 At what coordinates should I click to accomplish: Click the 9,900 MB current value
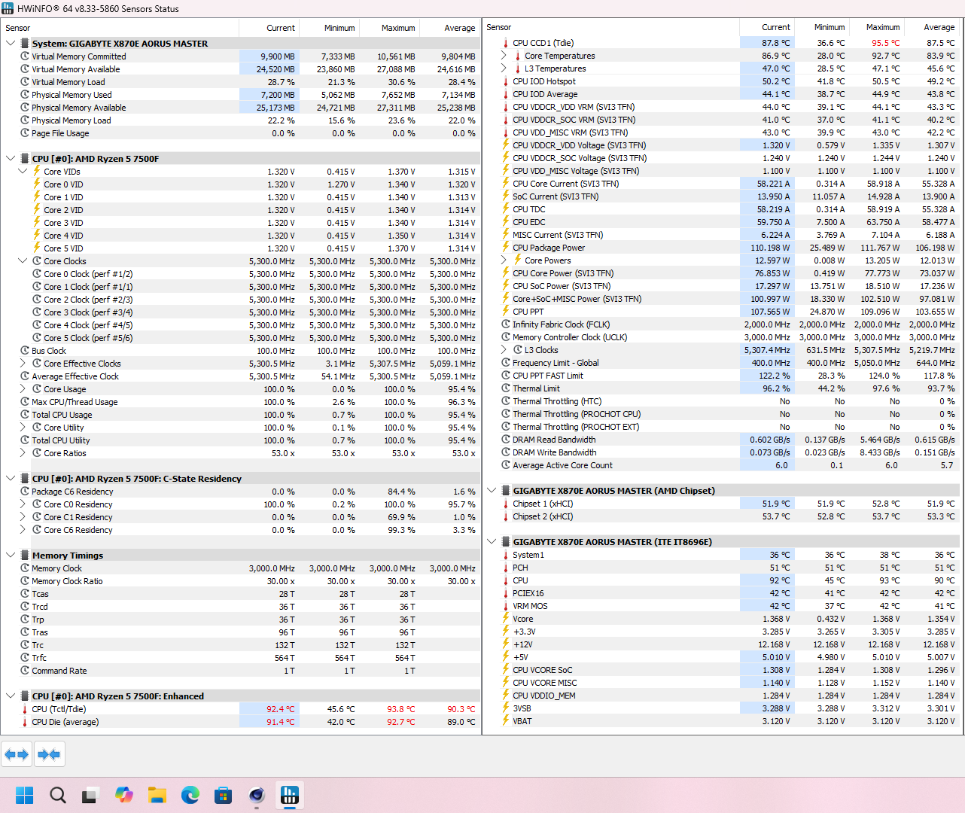coord(278,56)
